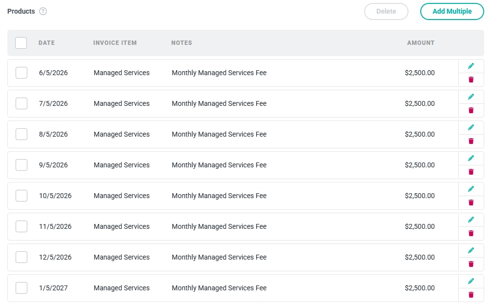Delete the 12/5/2026 row with trash icon

tap(471, 264)
